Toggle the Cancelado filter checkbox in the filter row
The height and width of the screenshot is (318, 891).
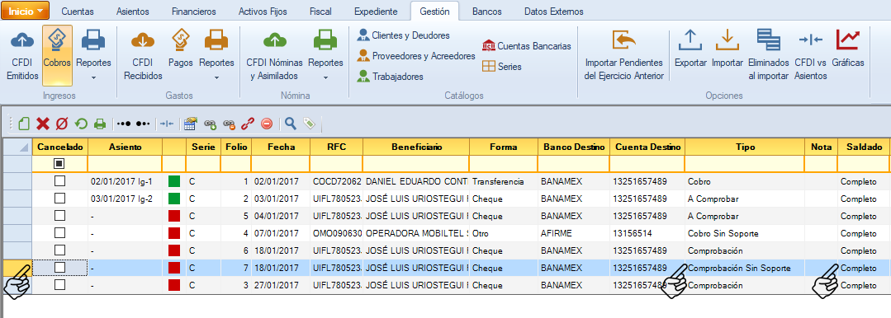point(59,164)
